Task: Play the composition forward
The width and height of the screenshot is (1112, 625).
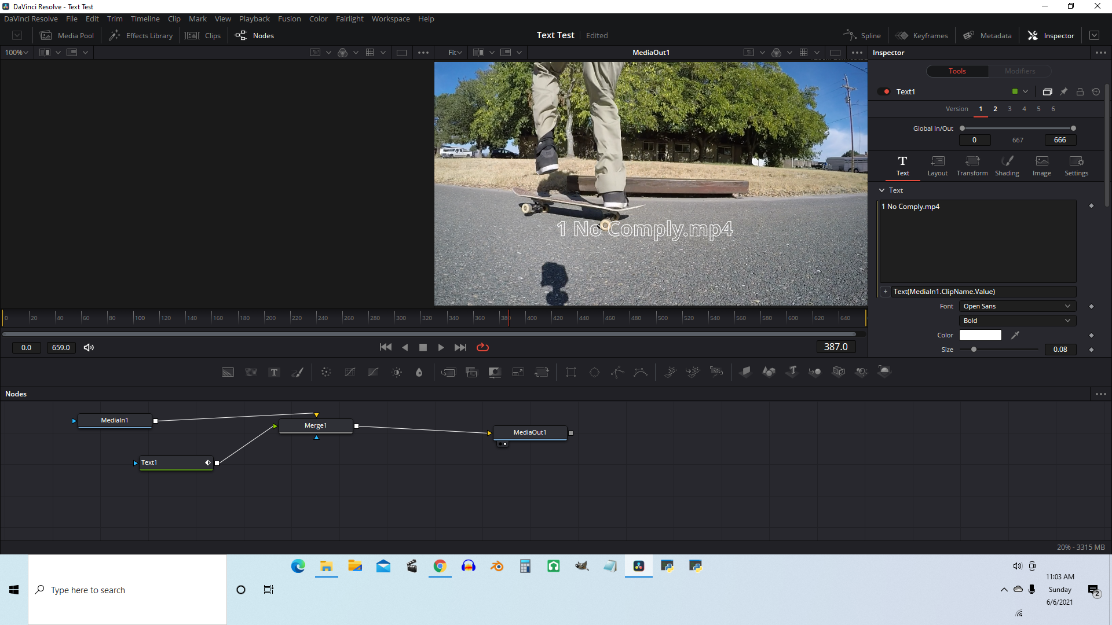Action: [441, 347]
